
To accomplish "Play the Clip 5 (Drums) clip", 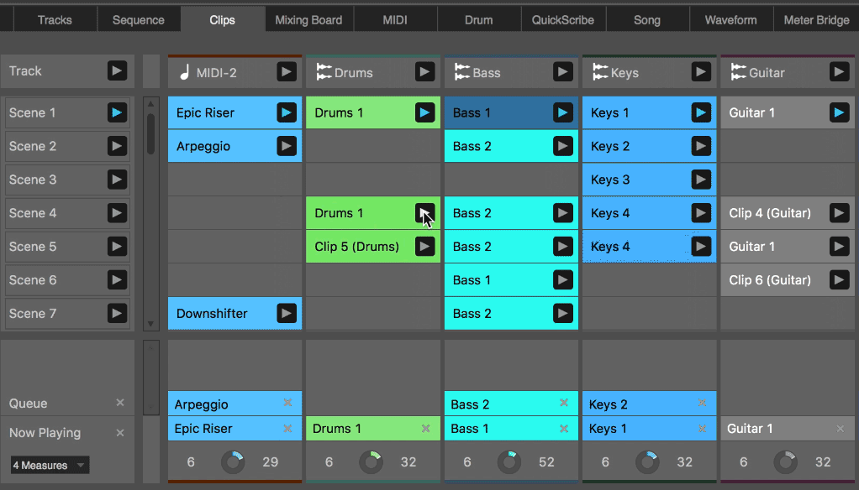I will click(x=425, y=247).
